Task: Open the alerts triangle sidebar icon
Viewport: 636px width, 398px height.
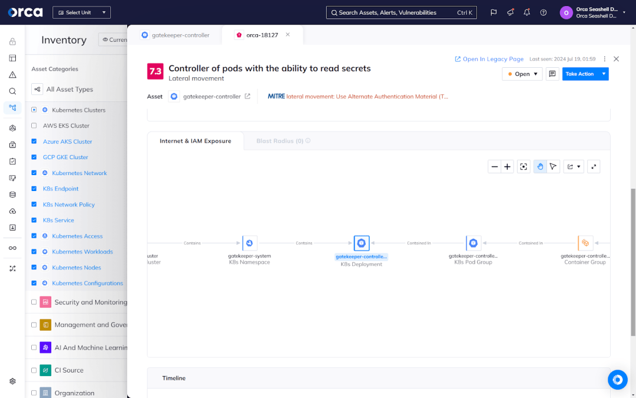Action: click(x=12, y=75)
